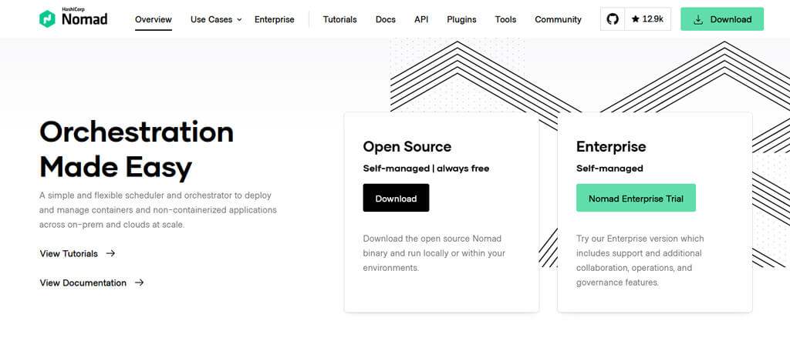Open the Use Cases menu
The height and width of the screenshot is (361, 790).
point(216,19)
